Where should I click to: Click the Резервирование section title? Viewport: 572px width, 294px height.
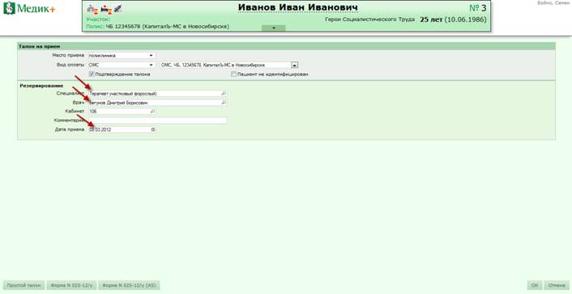coord(41,86)
